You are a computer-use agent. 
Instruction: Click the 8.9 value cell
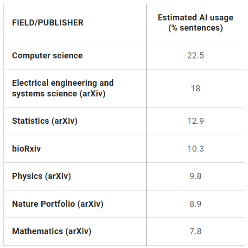click(x=196, y=203)
